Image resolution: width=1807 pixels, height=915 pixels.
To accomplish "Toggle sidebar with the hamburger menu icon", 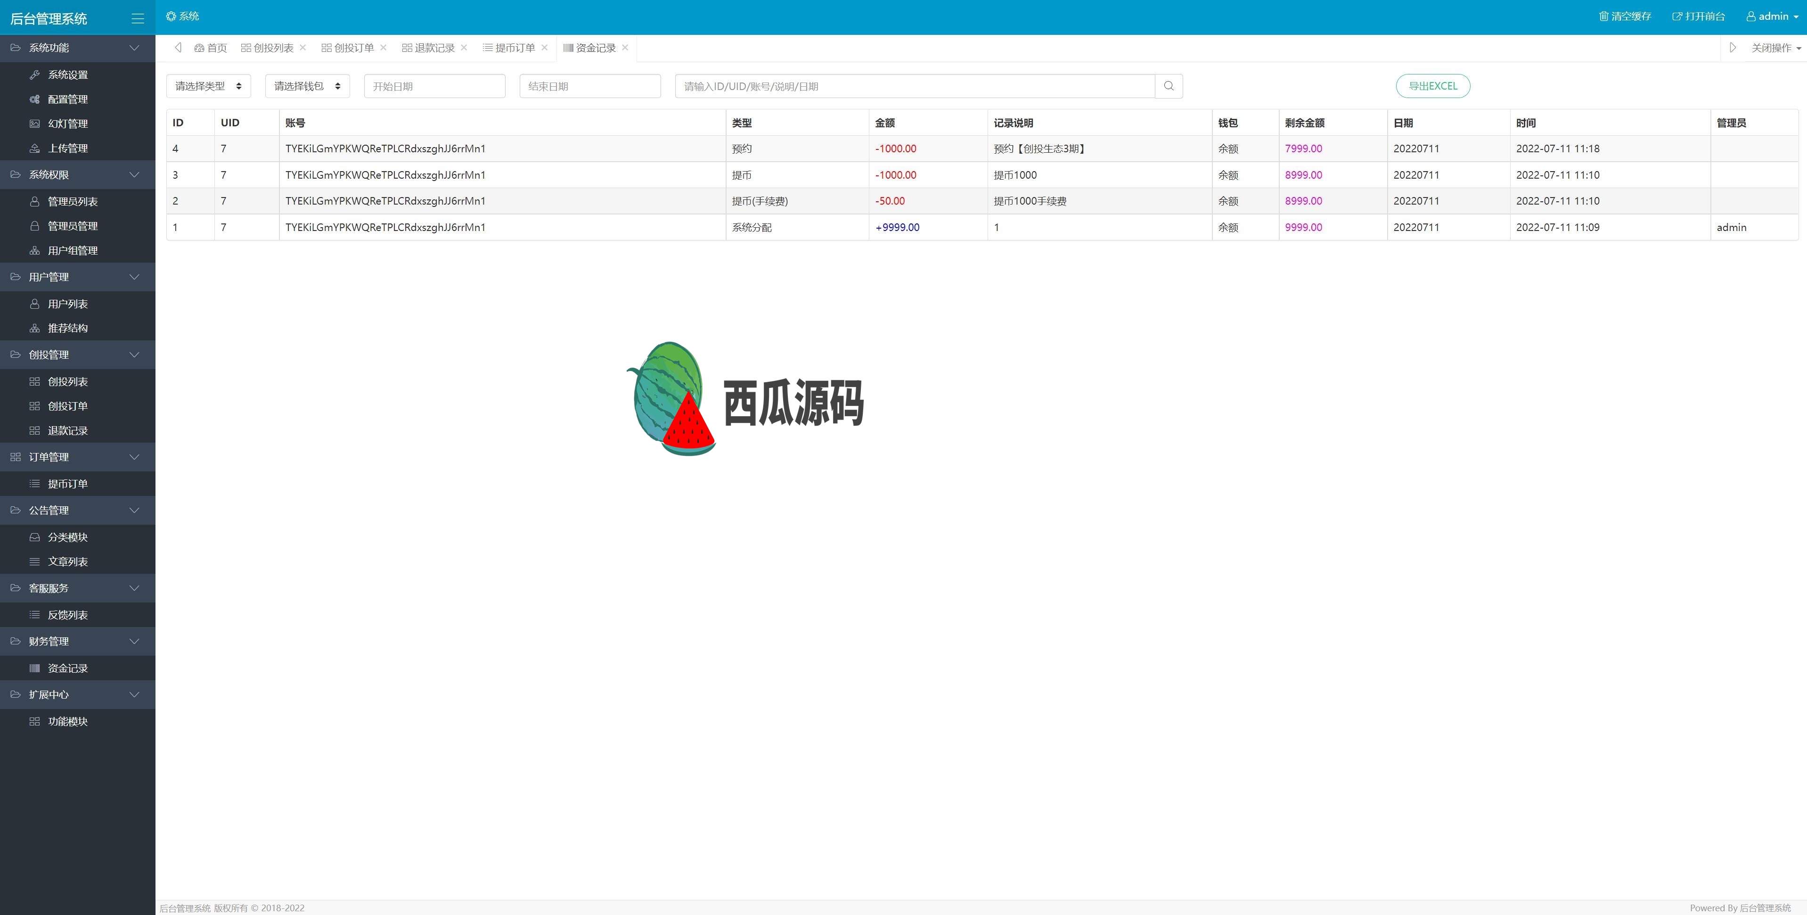I will coord(138,19).
